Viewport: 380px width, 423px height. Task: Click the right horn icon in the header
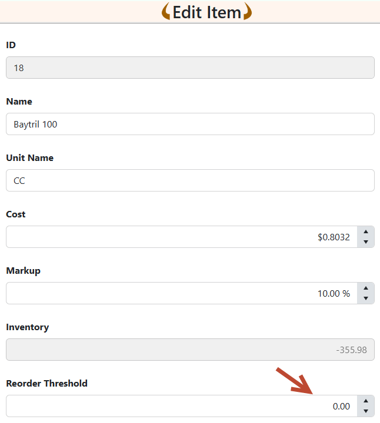[248, 12]
